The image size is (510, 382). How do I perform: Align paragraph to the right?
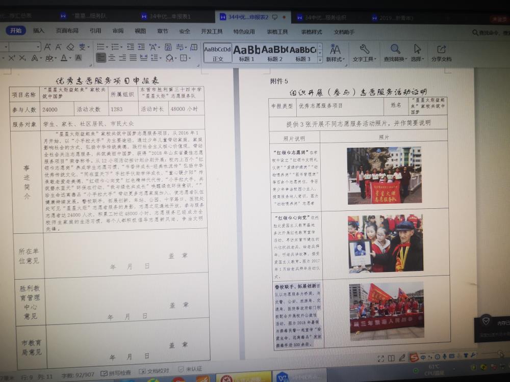[122, 58]
